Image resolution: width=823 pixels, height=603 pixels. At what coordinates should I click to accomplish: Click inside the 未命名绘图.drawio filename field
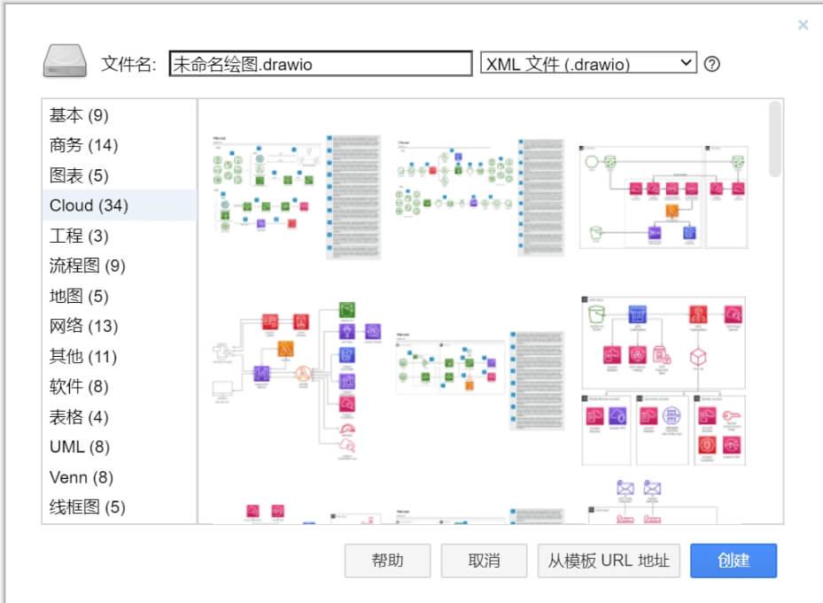[x=319, y=63]
